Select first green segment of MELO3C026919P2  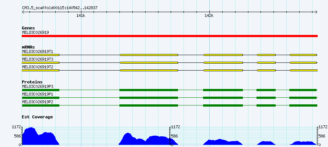(x=41, y=105)
